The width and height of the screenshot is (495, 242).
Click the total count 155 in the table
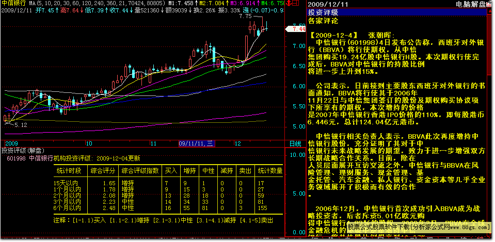262,208
